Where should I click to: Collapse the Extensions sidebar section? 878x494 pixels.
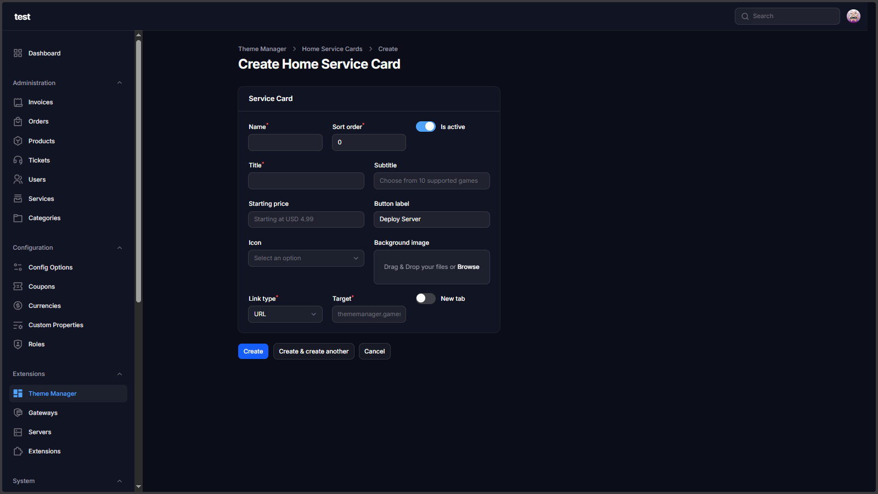tap(120, 374)
